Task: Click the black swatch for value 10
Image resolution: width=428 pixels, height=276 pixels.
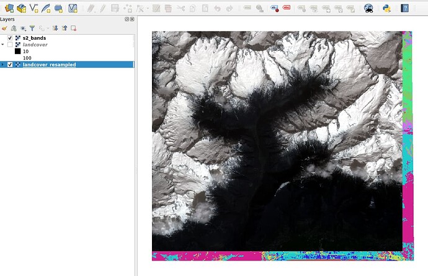Action: point(17,51)
